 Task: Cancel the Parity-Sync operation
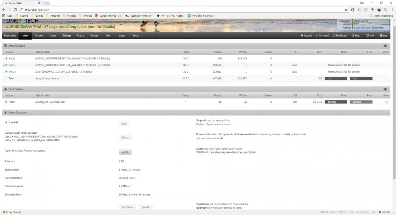point(125,152)
